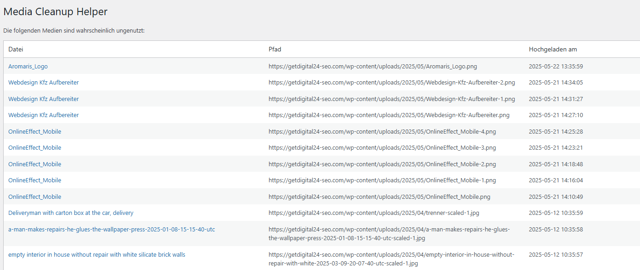This screenshot has width=640, height=270.
Task: Click the Pfad column header
Action: point(275,49)
